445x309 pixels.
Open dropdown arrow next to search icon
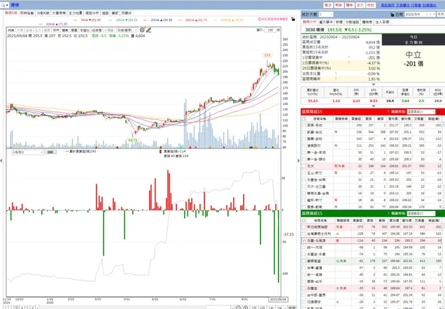[7, 5]
